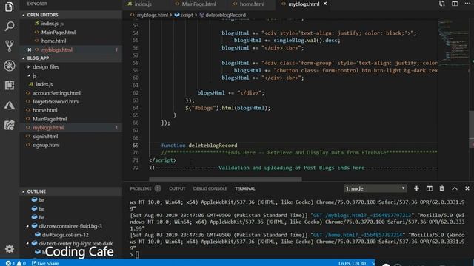Screen dimensions: 474x266
Task: Open the Azure view in activity bar
Action: pos(9,105)
